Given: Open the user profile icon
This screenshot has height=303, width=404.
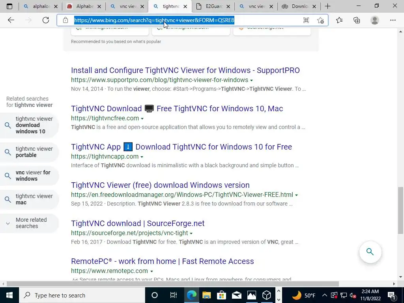Looking at the screenshot, I should tap(375, 20).
